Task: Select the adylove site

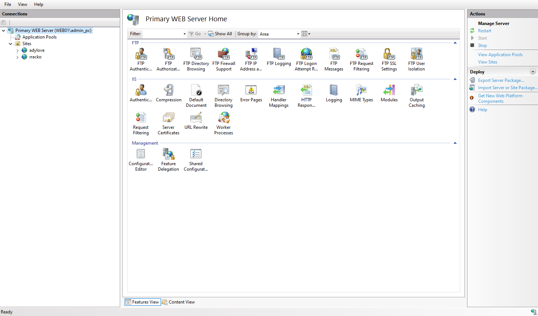Action: coord(37,50)
